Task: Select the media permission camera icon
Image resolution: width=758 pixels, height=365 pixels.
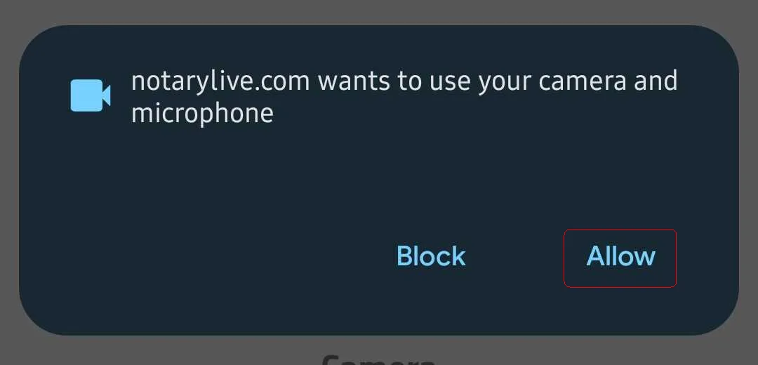Action: point(91,95)
